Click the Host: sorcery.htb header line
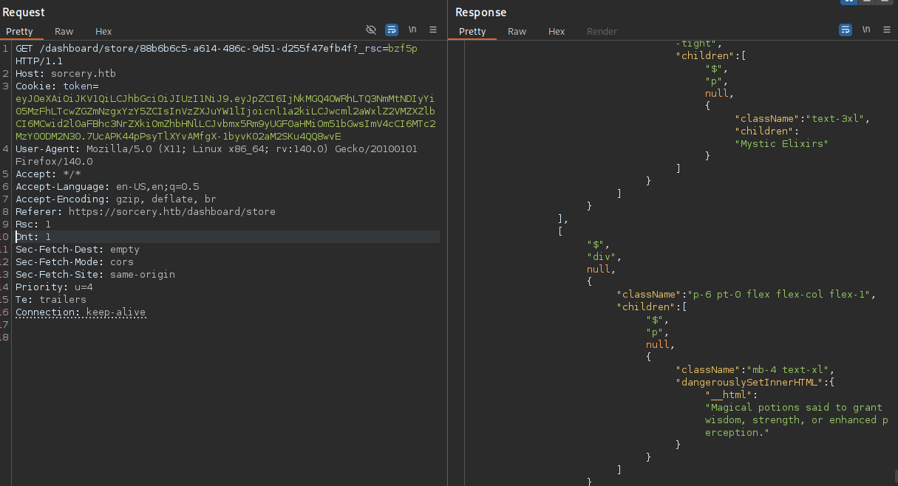The image size is (898, 486). coord(66,74)
